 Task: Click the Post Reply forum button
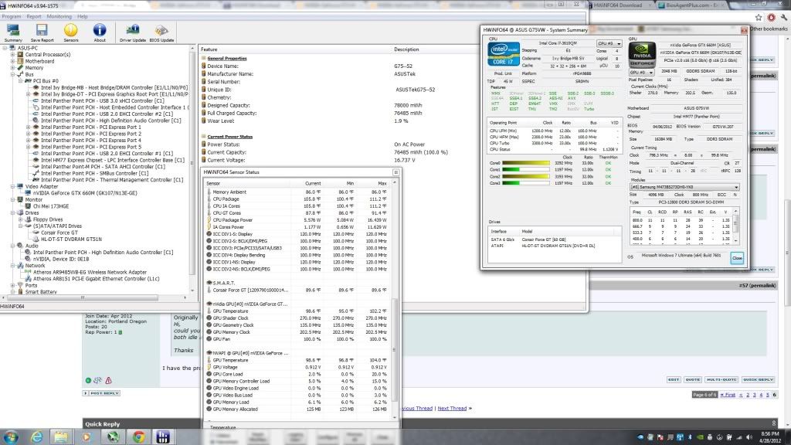[x=101, y=393]
